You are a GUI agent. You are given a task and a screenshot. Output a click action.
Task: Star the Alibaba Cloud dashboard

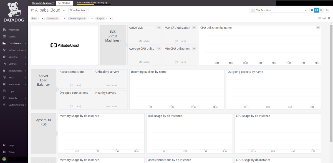32,10
